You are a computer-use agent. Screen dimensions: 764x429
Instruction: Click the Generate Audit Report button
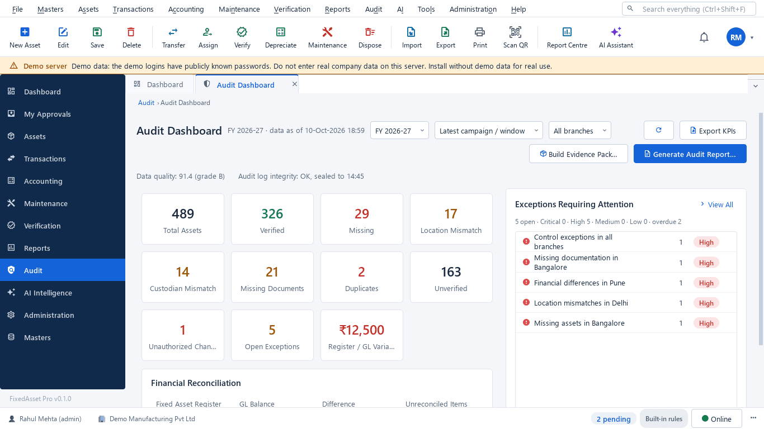(690, 154)
